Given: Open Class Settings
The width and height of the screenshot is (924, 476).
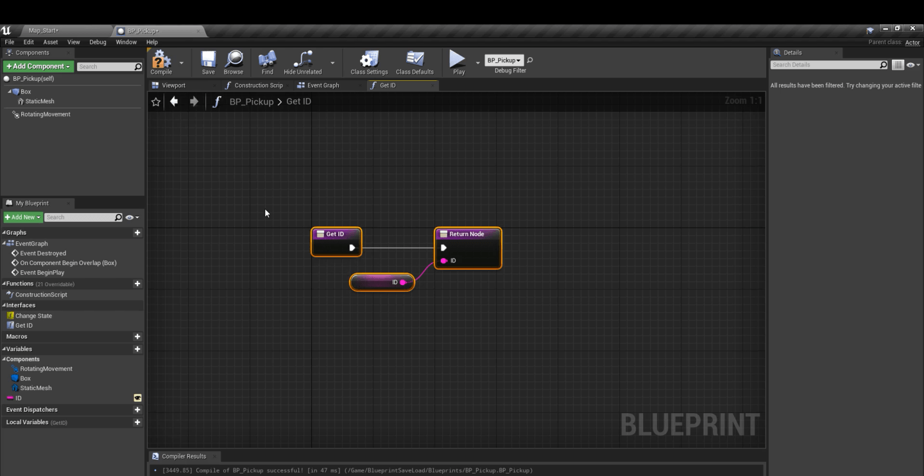Looking at the screenshot, I should [368, 62].
